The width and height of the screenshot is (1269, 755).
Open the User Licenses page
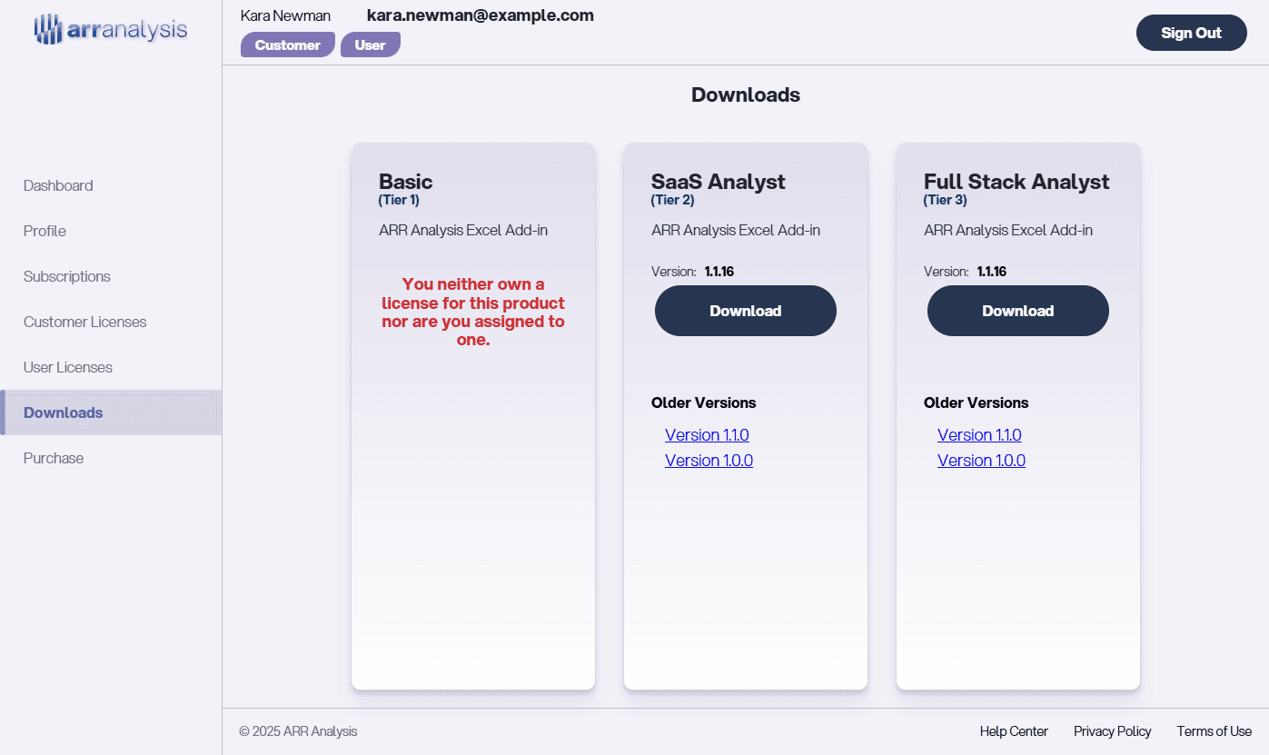(x=67, y=367)
